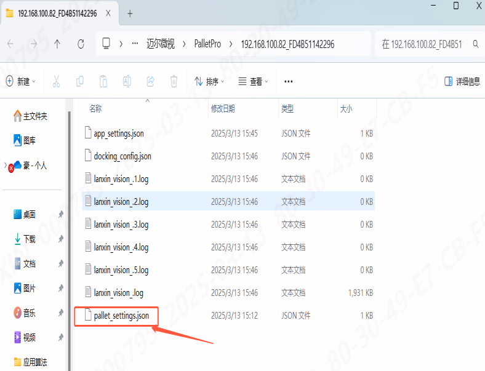Click the Forward navigation arrow
485x371 pixels.
[34, 44]
